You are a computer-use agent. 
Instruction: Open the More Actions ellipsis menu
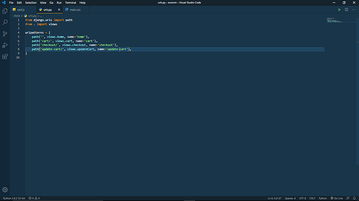tap(353, 9)
